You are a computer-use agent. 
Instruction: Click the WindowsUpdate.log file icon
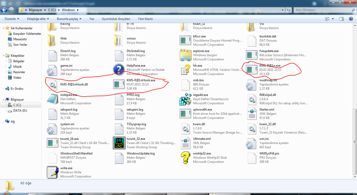point(119,158)
